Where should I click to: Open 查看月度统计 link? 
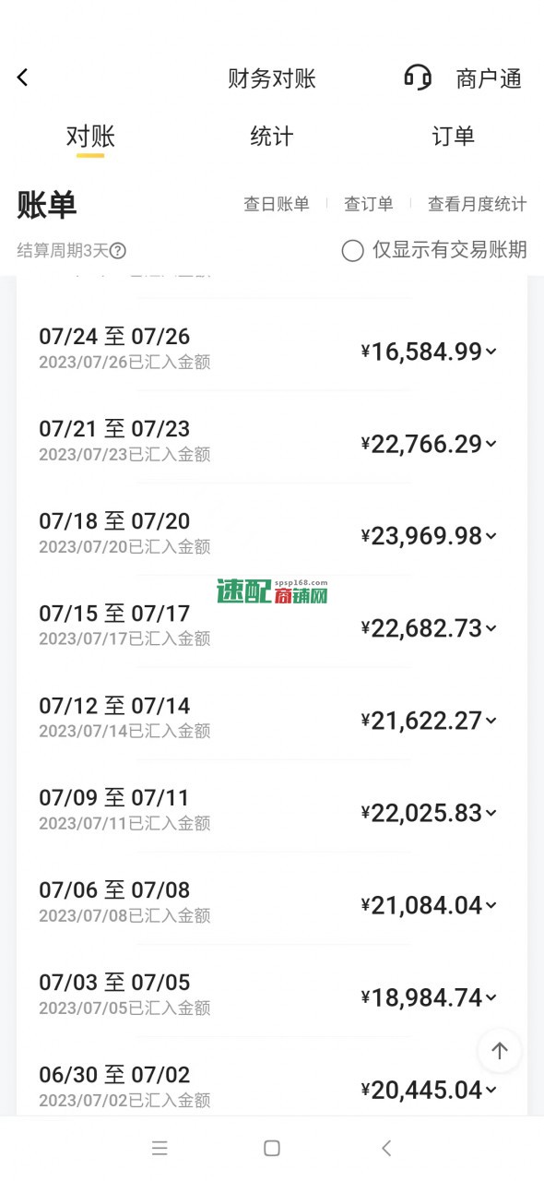pyautogui.click(x=478, y=204)
